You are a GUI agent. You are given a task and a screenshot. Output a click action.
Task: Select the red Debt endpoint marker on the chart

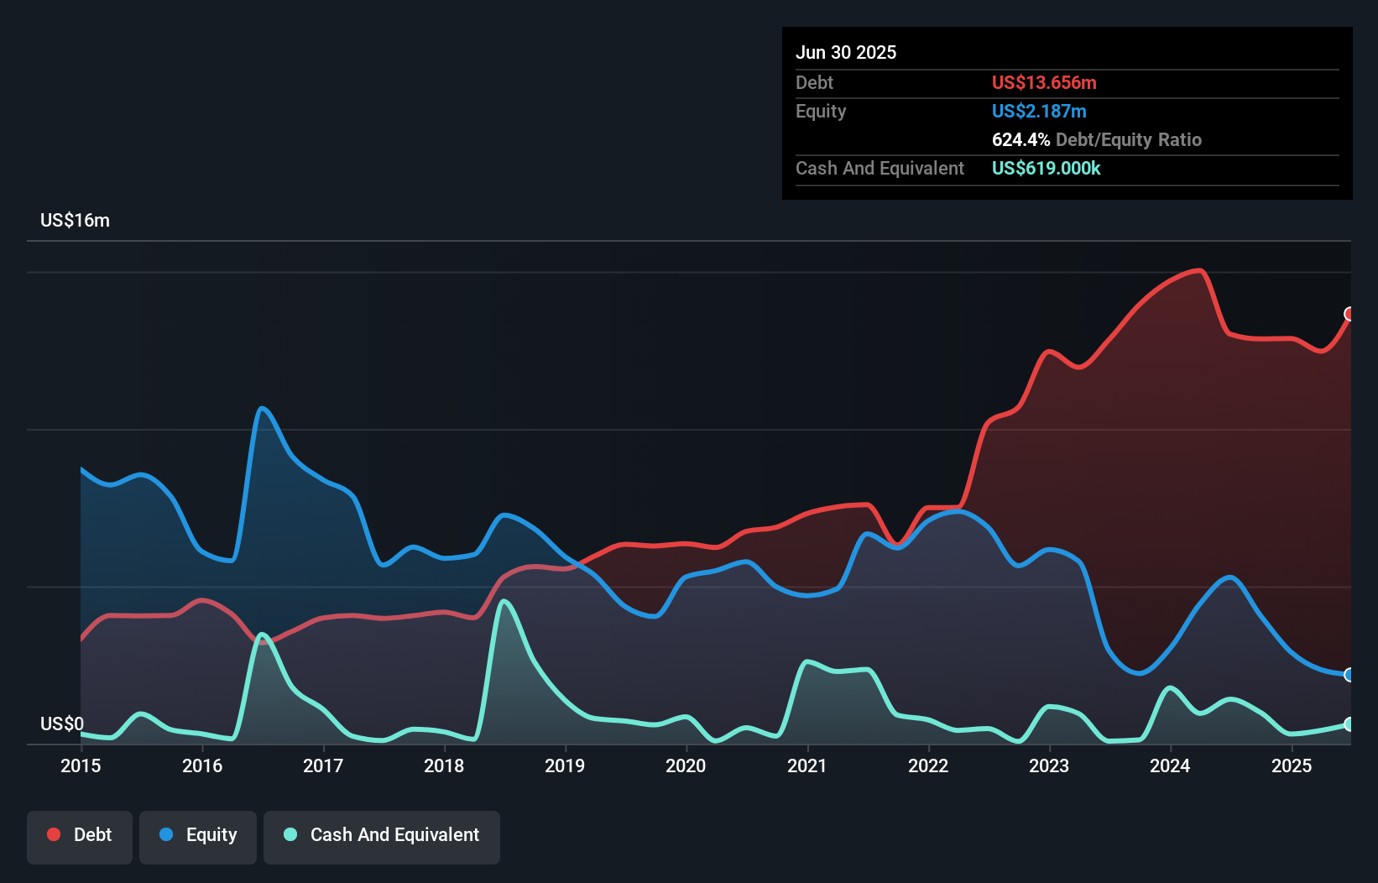(x=1350, y=315)
